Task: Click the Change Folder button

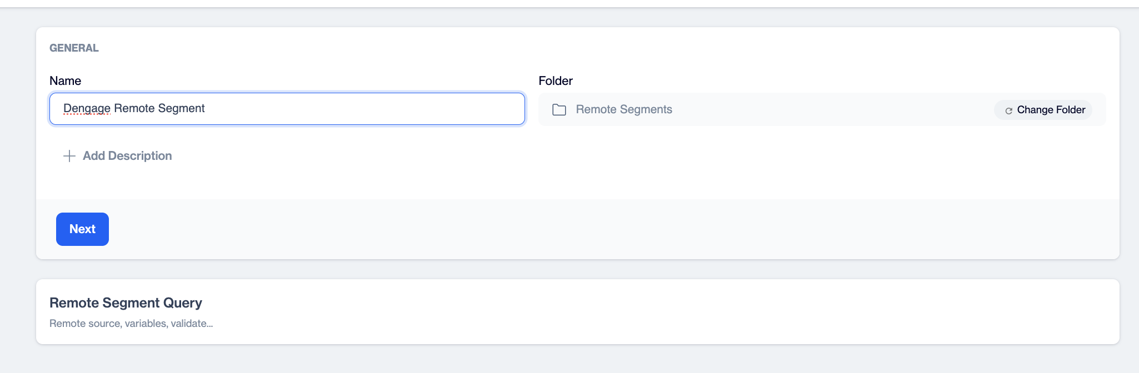Action: pos(1043,110)
